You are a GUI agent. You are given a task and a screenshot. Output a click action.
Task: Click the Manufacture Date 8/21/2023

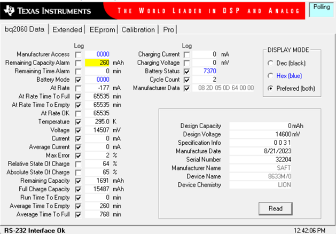(x=260, y=151)
